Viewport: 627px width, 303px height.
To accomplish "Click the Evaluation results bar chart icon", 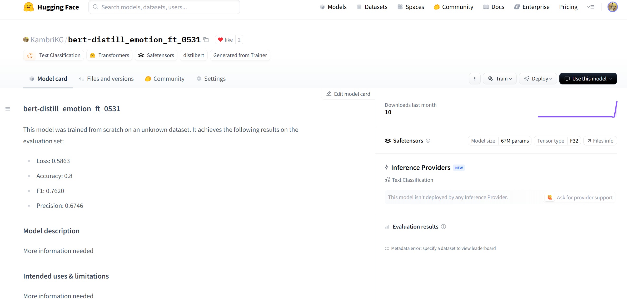I will click(x=387, y=227).
